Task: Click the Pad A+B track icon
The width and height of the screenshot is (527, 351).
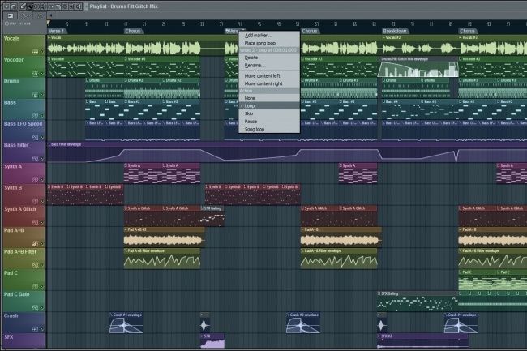Action: (x=36, y=244)
